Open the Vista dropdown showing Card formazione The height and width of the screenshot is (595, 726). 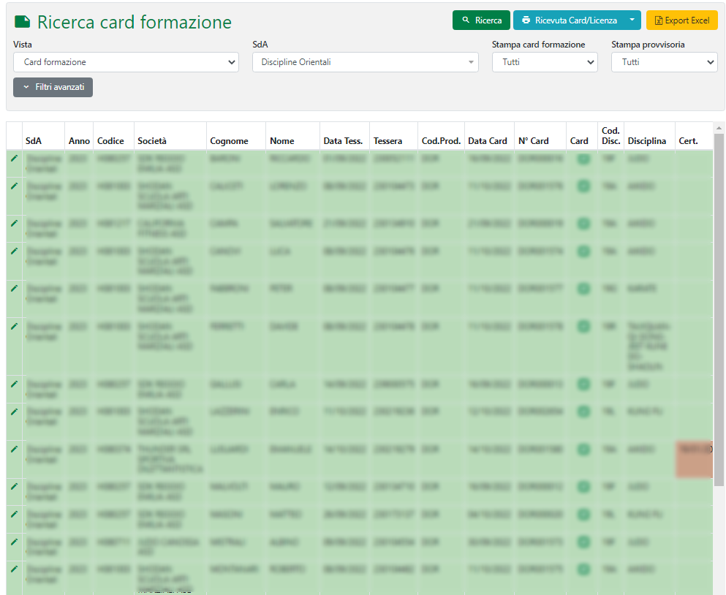[x=126, y=62]
